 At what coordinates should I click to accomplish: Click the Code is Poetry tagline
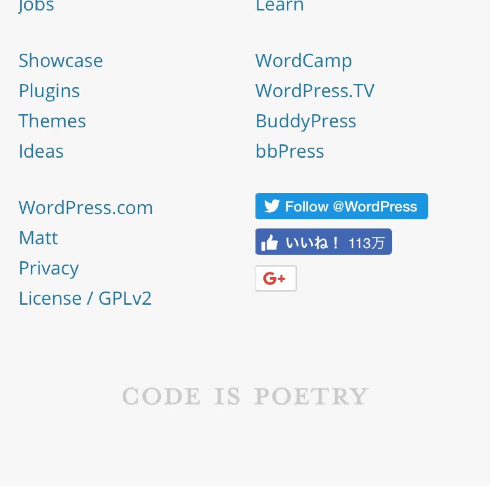coord(245,396)
